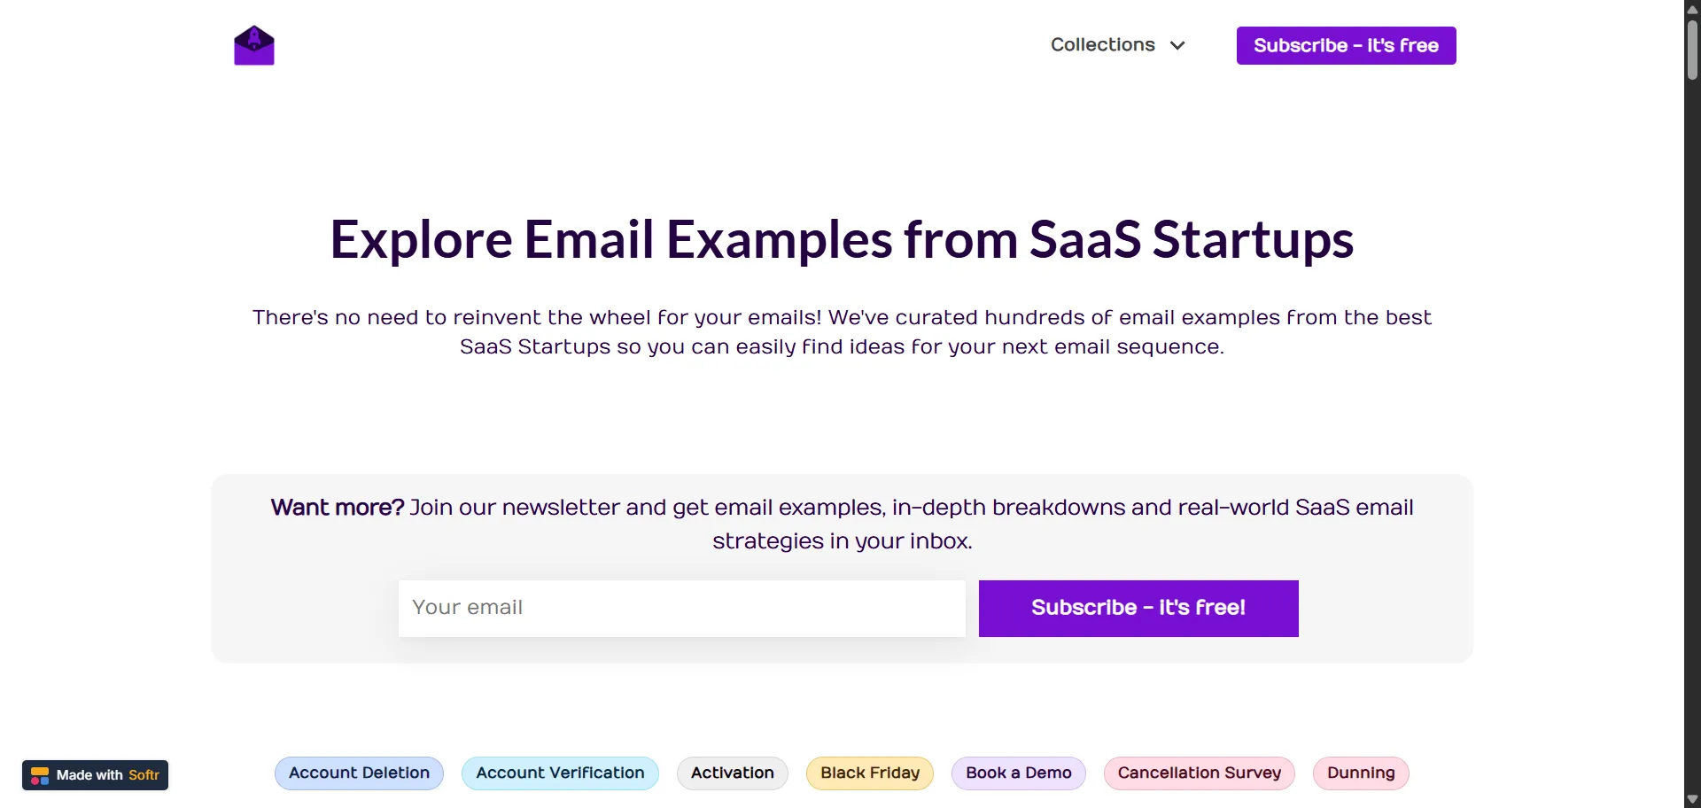Click inside the 'Your email' input field
Image resolution: width=1701 pixels, height=808 pixels.
click(x=681, y=608)
